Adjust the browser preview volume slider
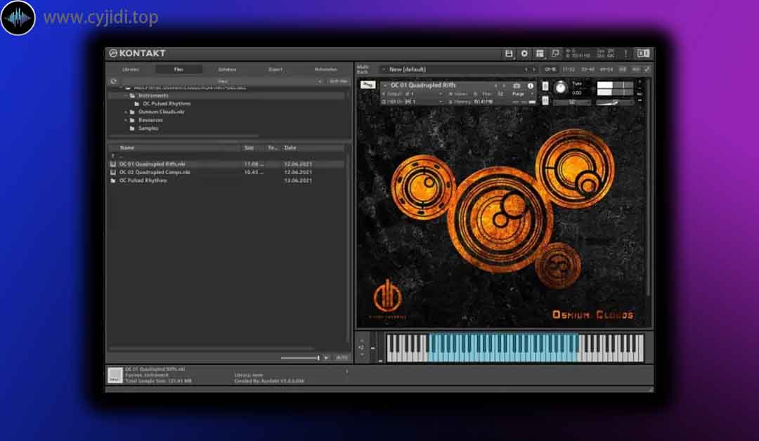This screenshot has width=759, height=441. coord(300,358)
